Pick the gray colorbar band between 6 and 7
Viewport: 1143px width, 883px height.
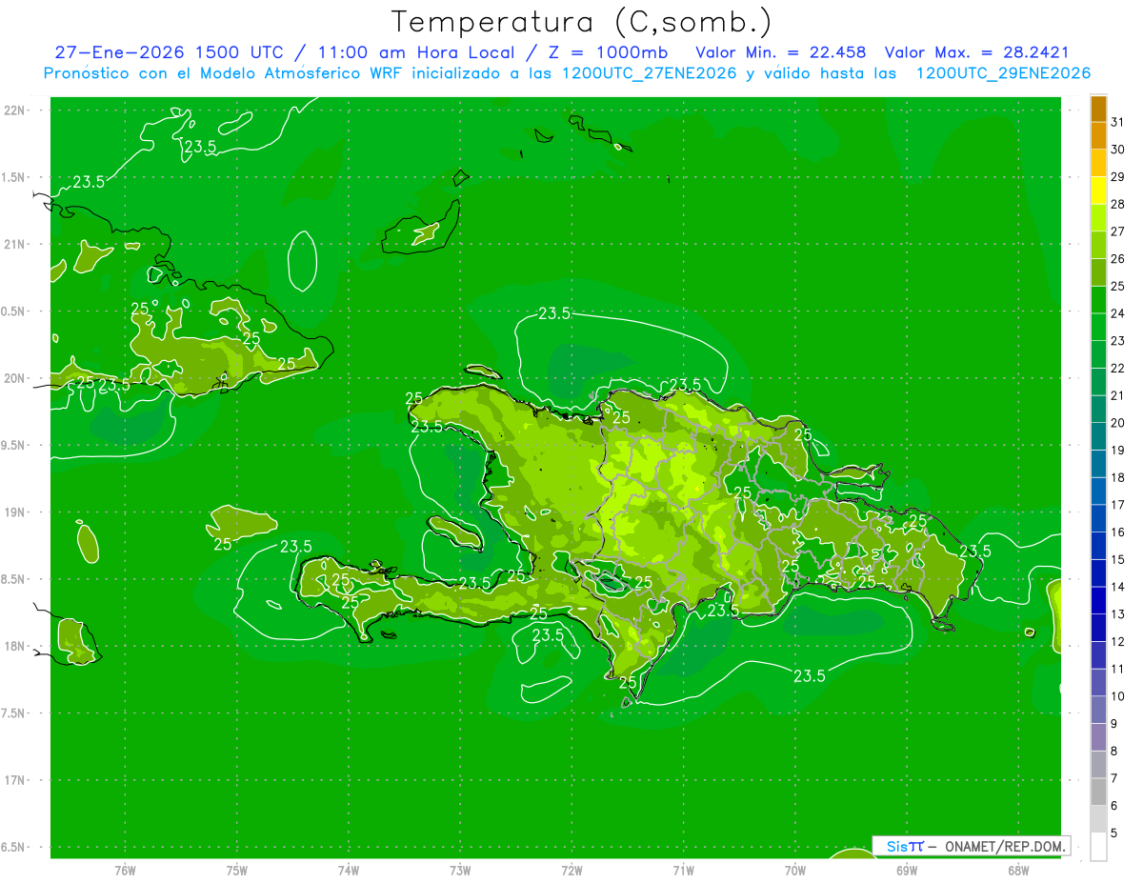coord(1098,793)
